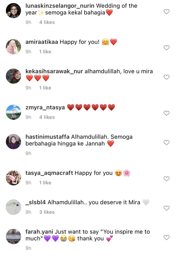
Task: Tap like heart for tasya_aqmacraft comment
Action: pos(166,179)
